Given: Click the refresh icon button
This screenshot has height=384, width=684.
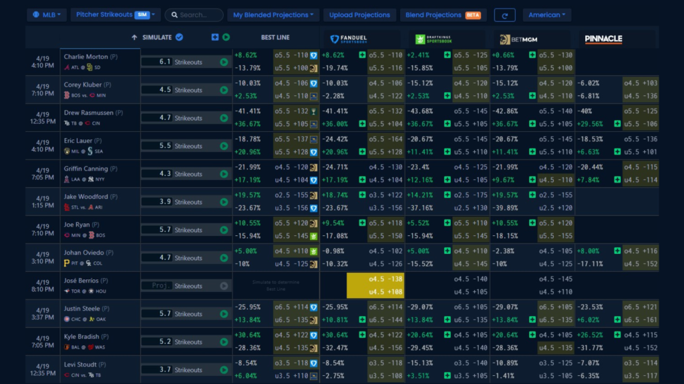Looking at the screenshot, I should pyautogui.click(x=505, y=15).
